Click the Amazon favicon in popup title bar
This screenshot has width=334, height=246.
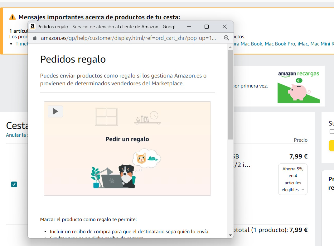click(x=32, y=26)
